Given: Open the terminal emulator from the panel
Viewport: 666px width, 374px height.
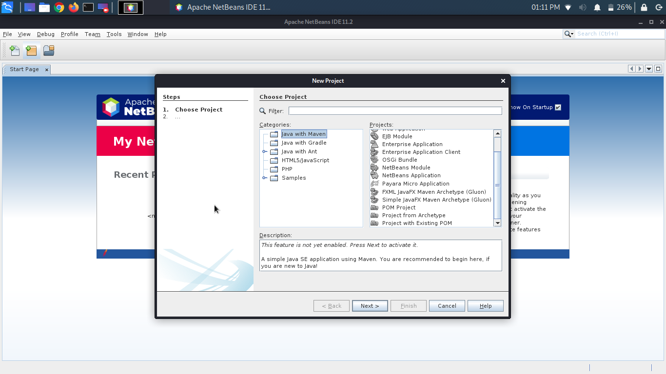Looking at the screenshot, I should pos(88,7).
